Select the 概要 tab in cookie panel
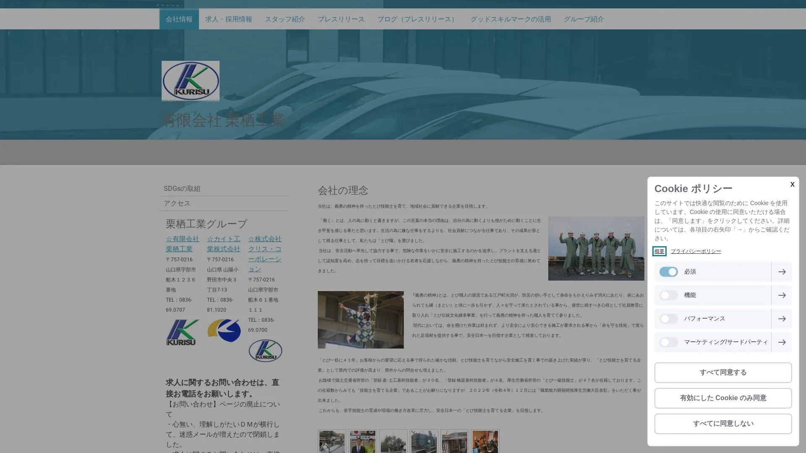The height and width of the screenshot is (453, 806). tap(659, 251)
